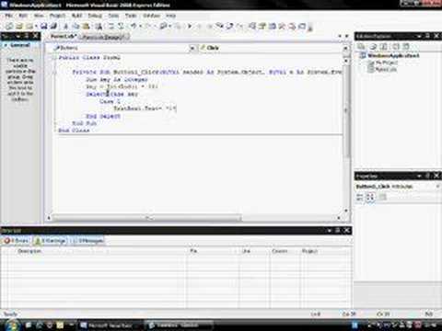Click the first Solution Explorer toolbar icon
Screen dimensions: 442x331
tap(361, 46)
